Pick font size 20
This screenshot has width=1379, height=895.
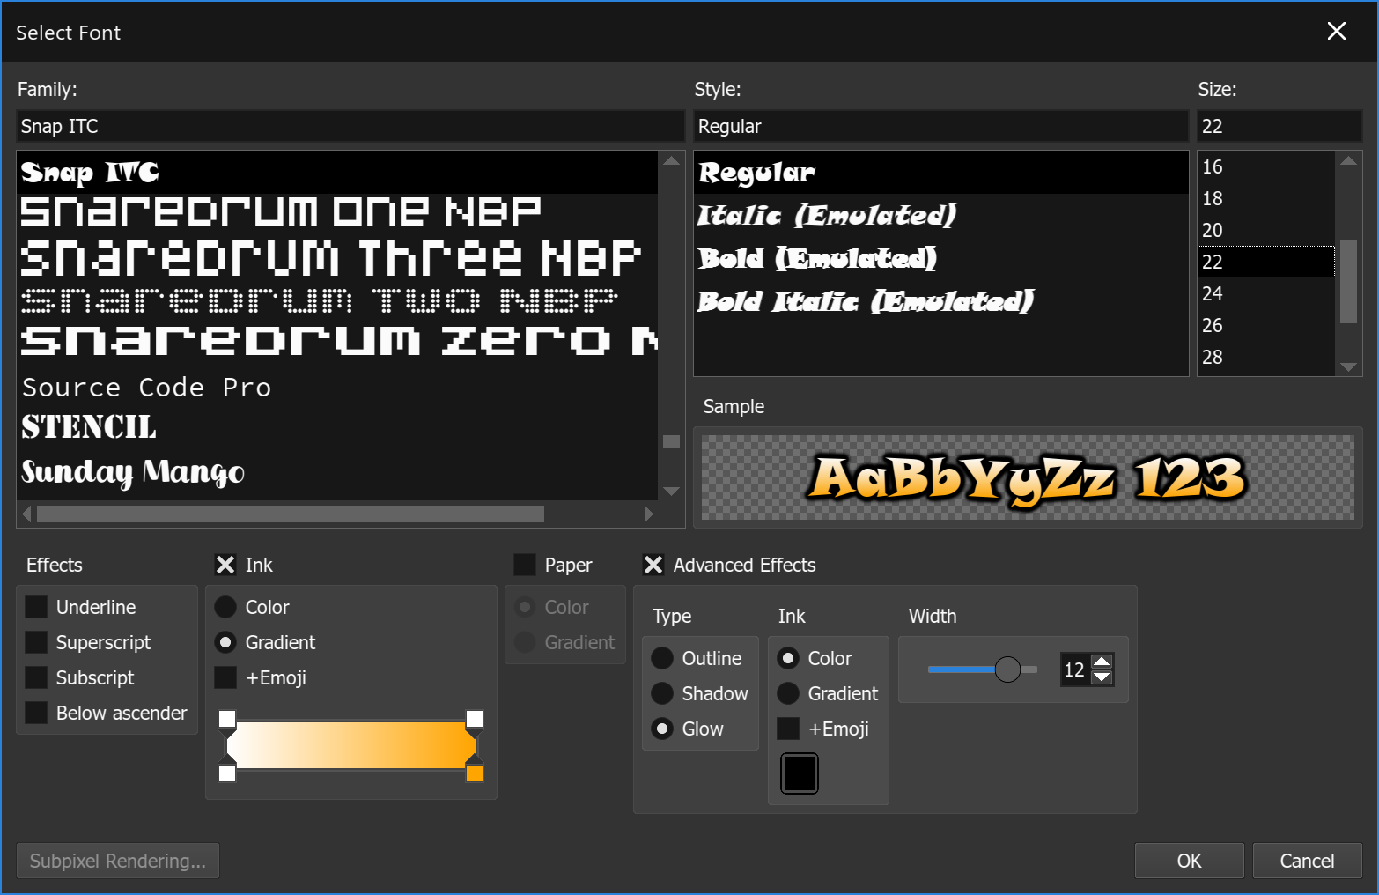[x=1266, y=230]
